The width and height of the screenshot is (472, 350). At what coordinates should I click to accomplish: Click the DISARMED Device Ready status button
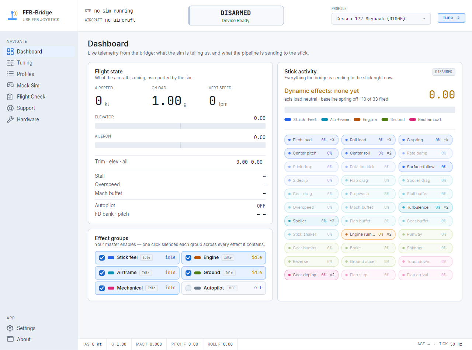[x=236, y=15]
